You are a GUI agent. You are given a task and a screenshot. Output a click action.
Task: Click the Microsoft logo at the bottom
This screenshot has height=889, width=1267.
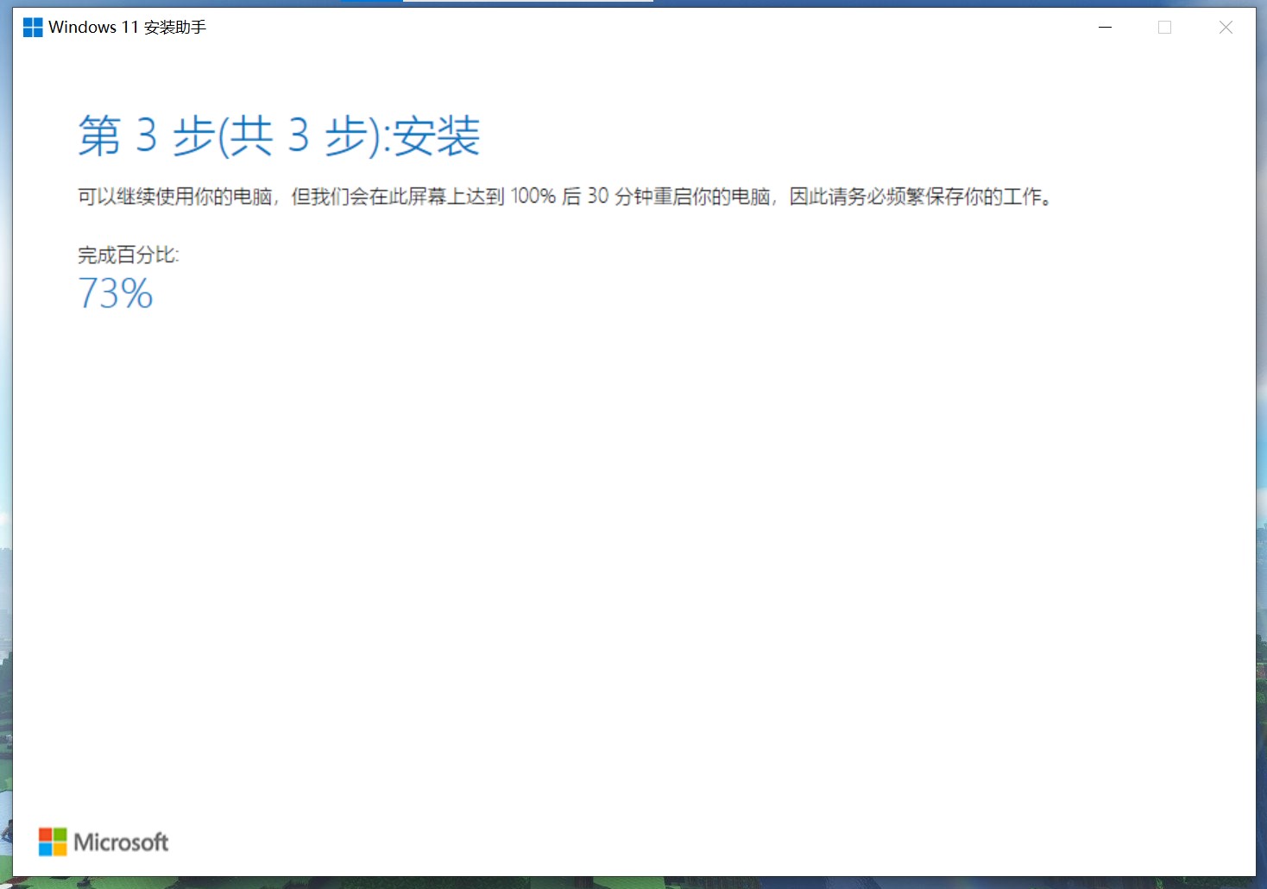pos(104,842)
